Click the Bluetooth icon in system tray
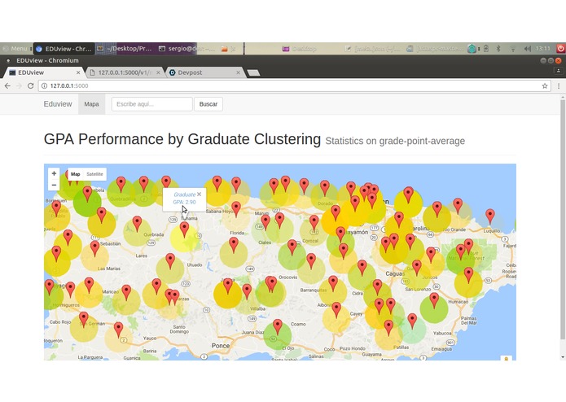The width and height of the screenshot is (566, 402). point(498,48)
